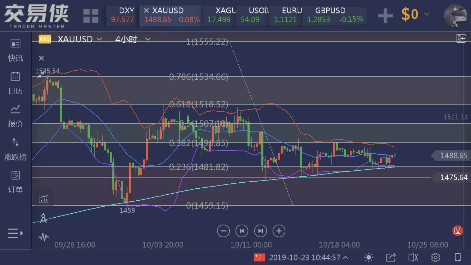Jump to chart beginning

click(242, 231)
